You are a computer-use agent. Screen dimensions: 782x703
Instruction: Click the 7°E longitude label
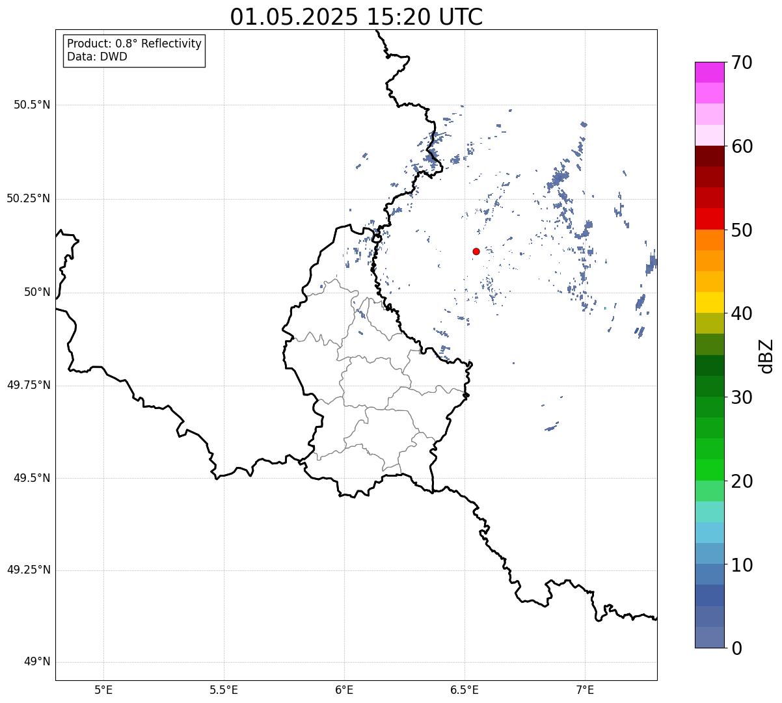tap(585, 690)
